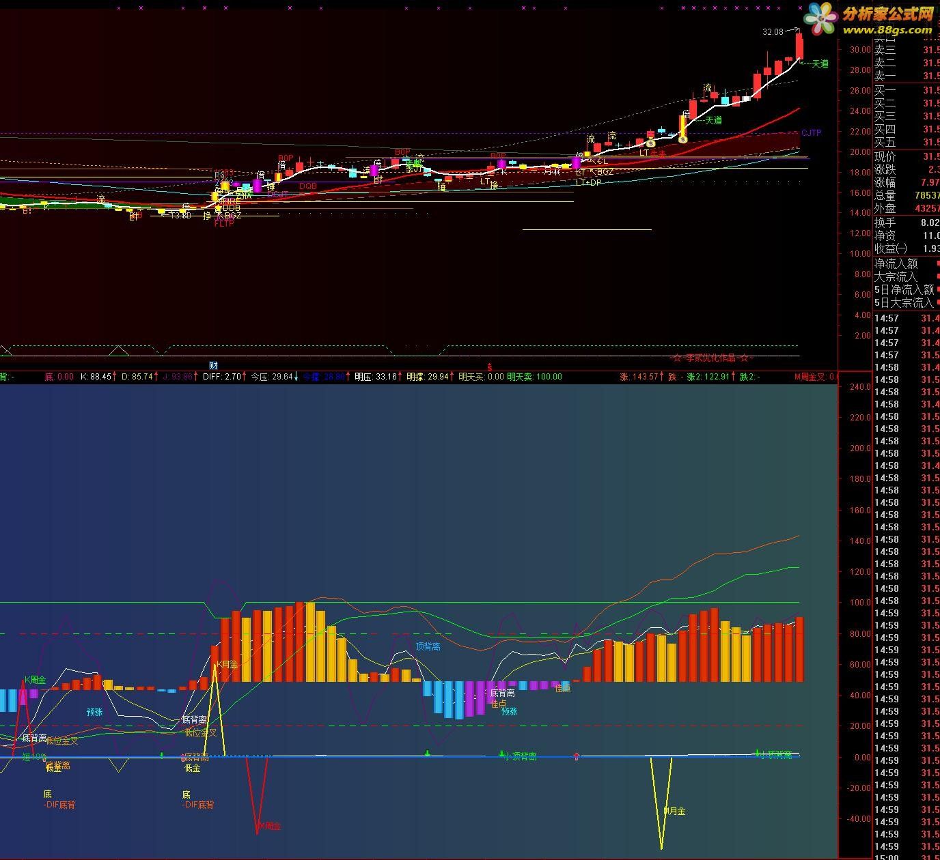Click the green K周金 signal label
Image resolution: width=940 pixels, height=860 pixels.
point(35,680)
